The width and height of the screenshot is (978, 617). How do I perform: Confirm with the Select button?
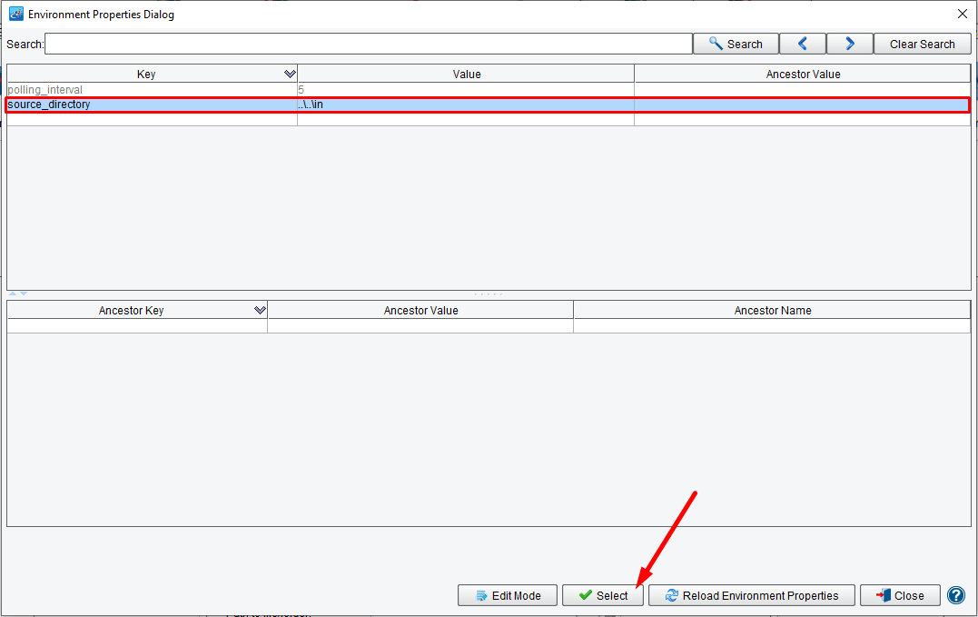coord(603,595)
